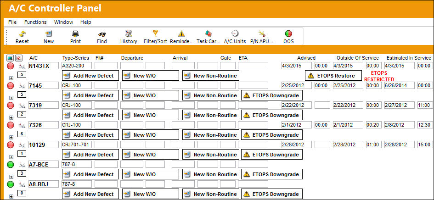Viewport: 434px width, 200px height.
Task: Click the aircraft icon beside N143TX
Action: [x=22, y=66]
